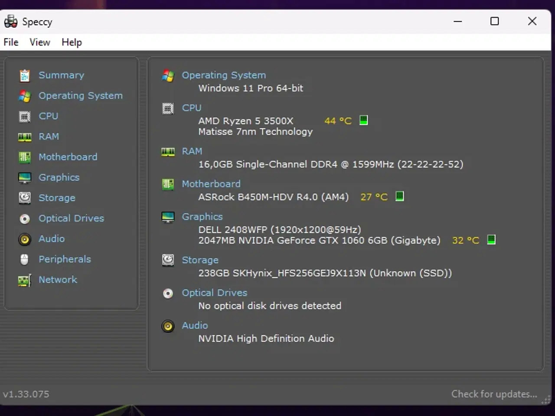Open the RAM section via its sidebar icon
Viewport: 555px width, 416px height.
[25, 136]
